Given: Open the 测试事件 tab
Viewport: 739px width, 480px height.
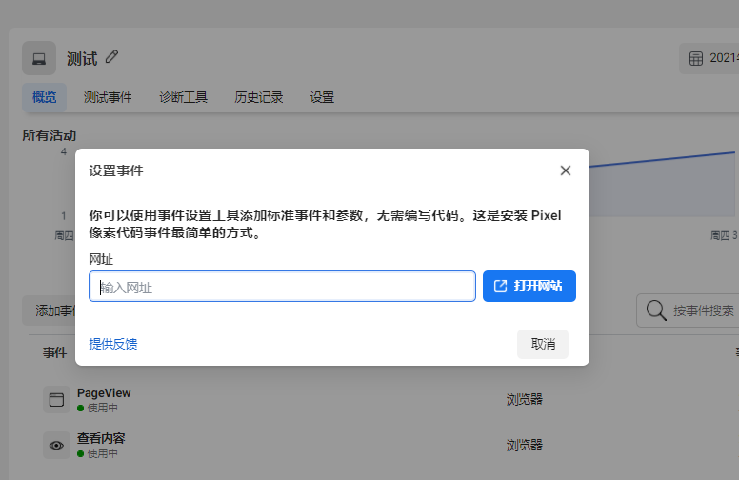Looking at the screenshot, I should click(x=108, y=97).
